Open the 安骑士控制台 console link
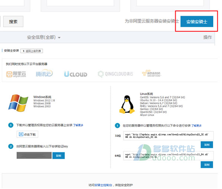The width and height of the screenshot is (222, 189). coord(103,185)
